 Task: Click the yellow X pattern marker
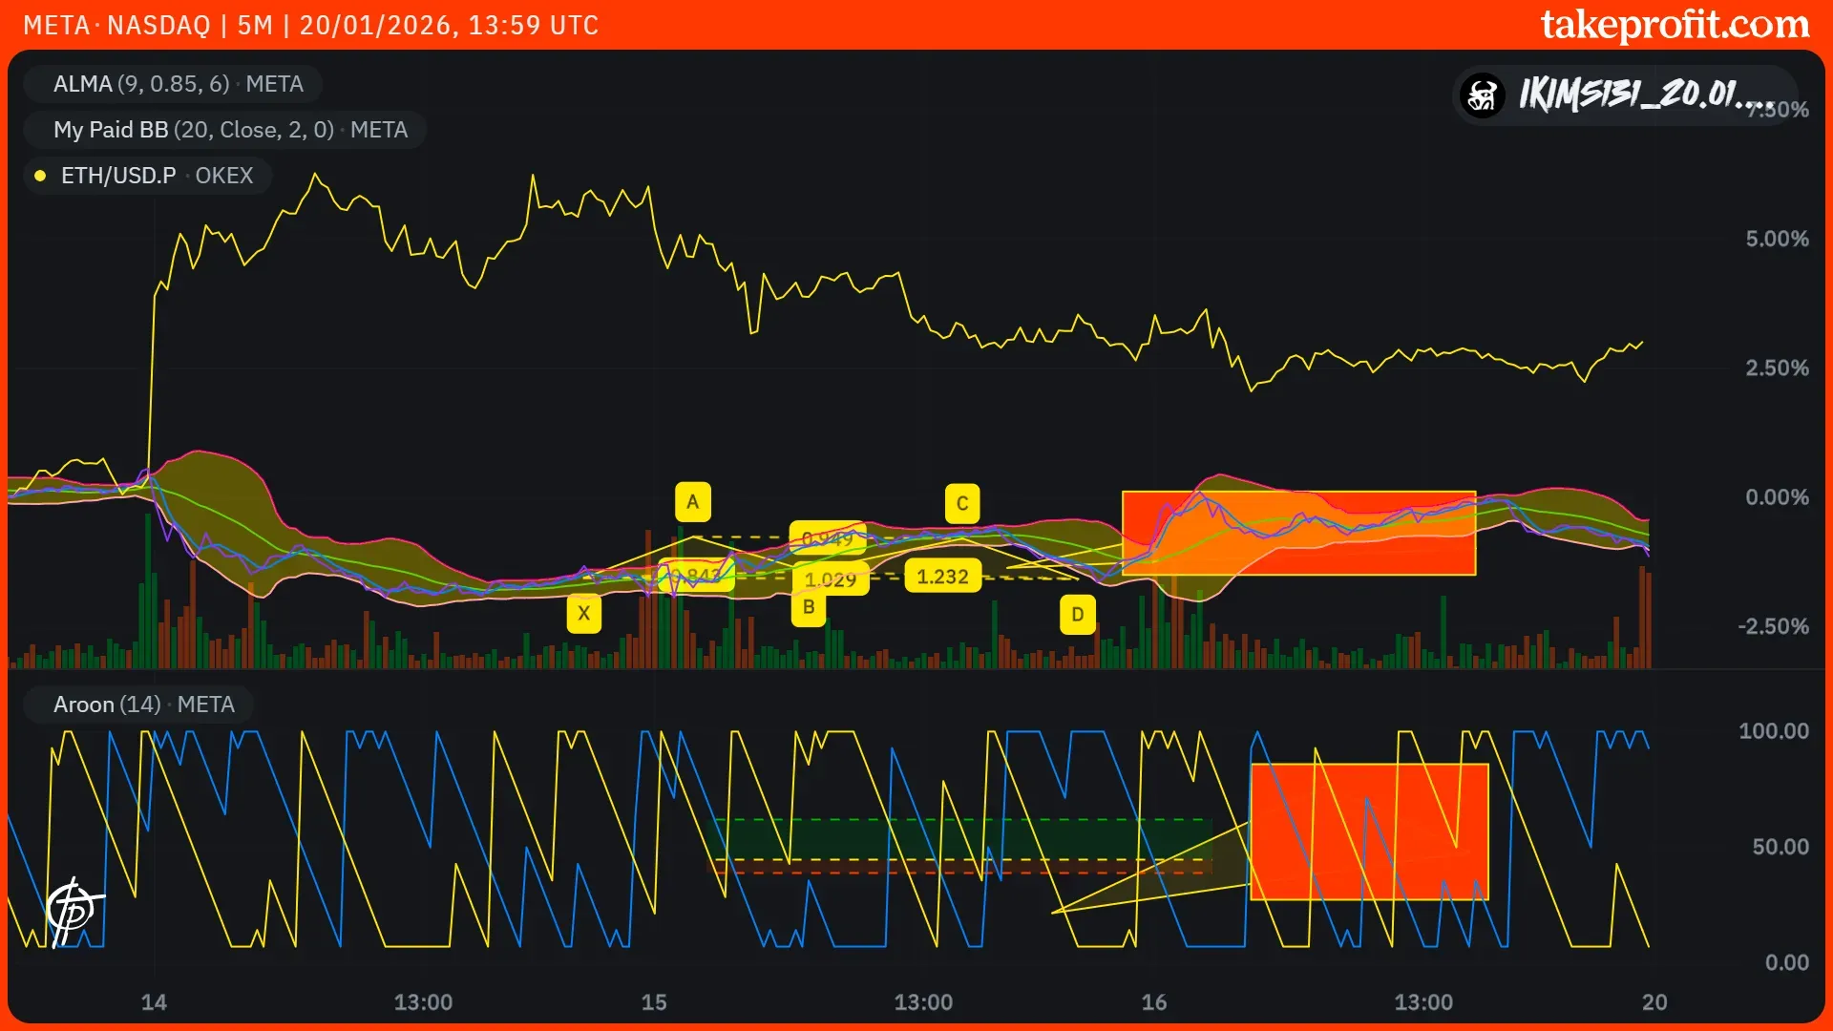[583, 614]
